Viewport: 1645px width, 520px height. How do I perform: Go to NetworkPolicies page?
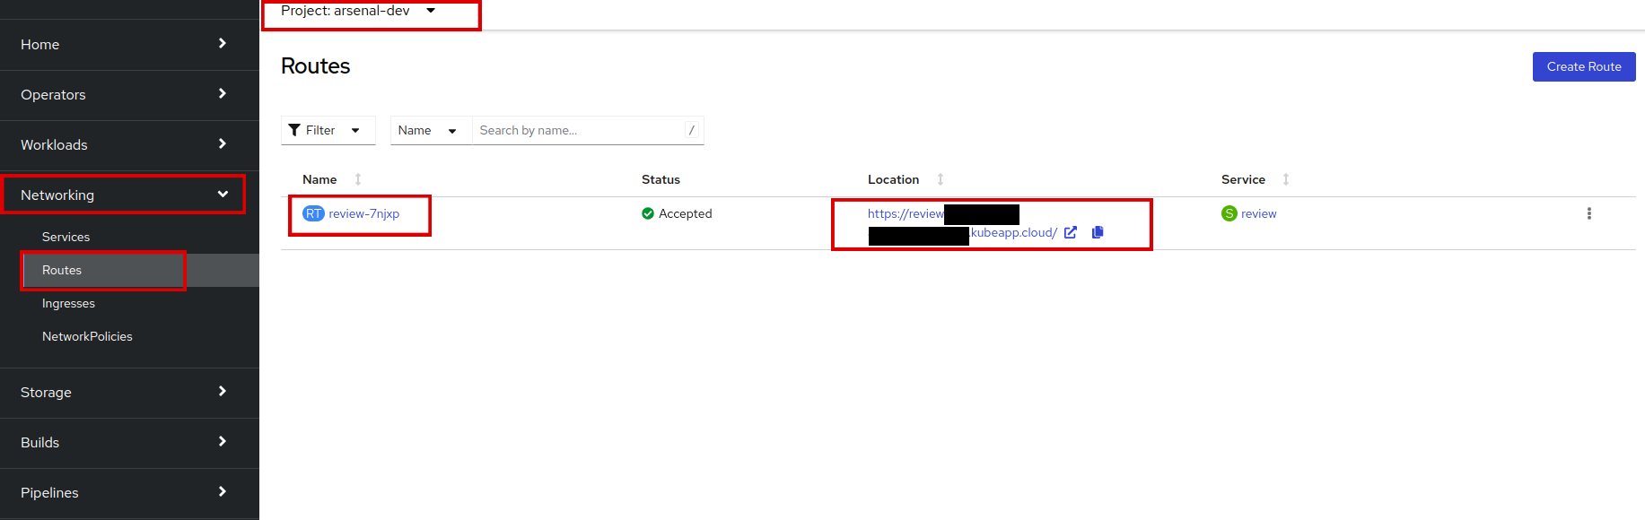coord(87,336)
